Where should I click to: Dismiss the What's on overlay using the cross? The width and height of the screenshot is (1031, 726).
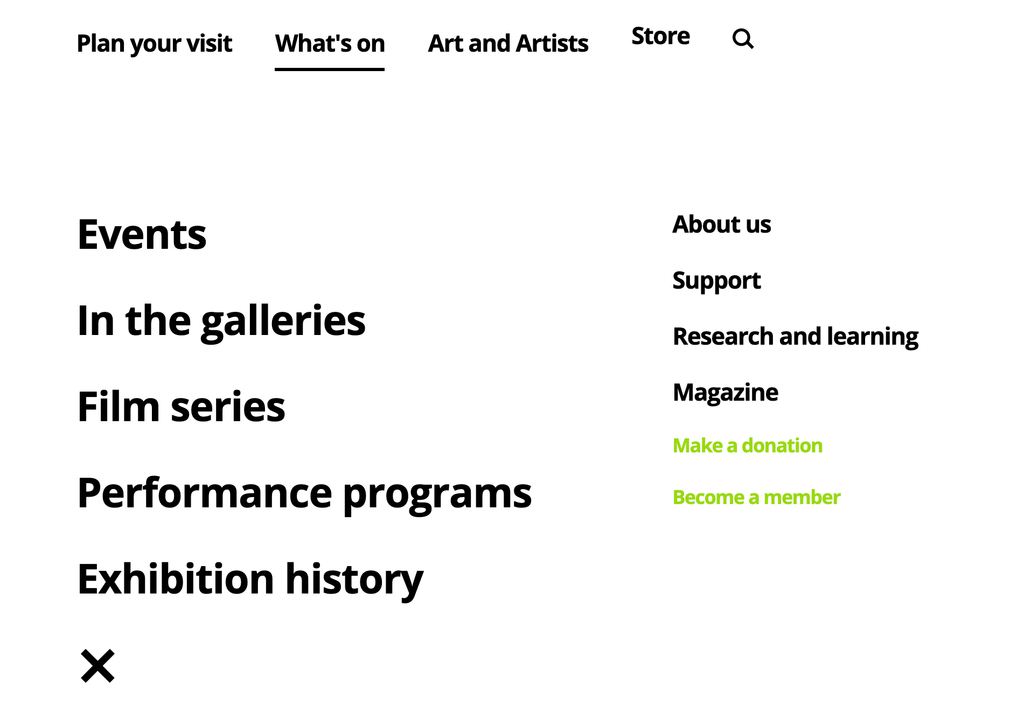97,666
